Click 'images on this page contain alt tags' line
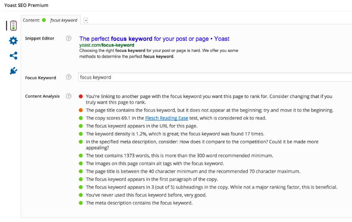 [x=155, y=164]
